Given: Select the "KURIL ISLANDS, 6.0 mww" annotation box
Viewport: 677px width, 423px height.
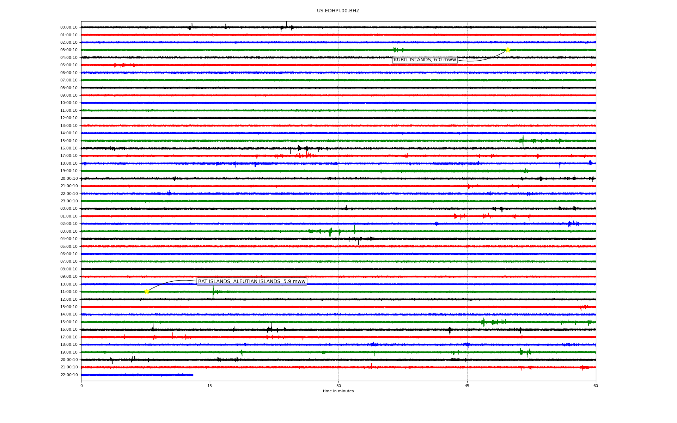Looking at the screenshot, I should click(425, 60).
